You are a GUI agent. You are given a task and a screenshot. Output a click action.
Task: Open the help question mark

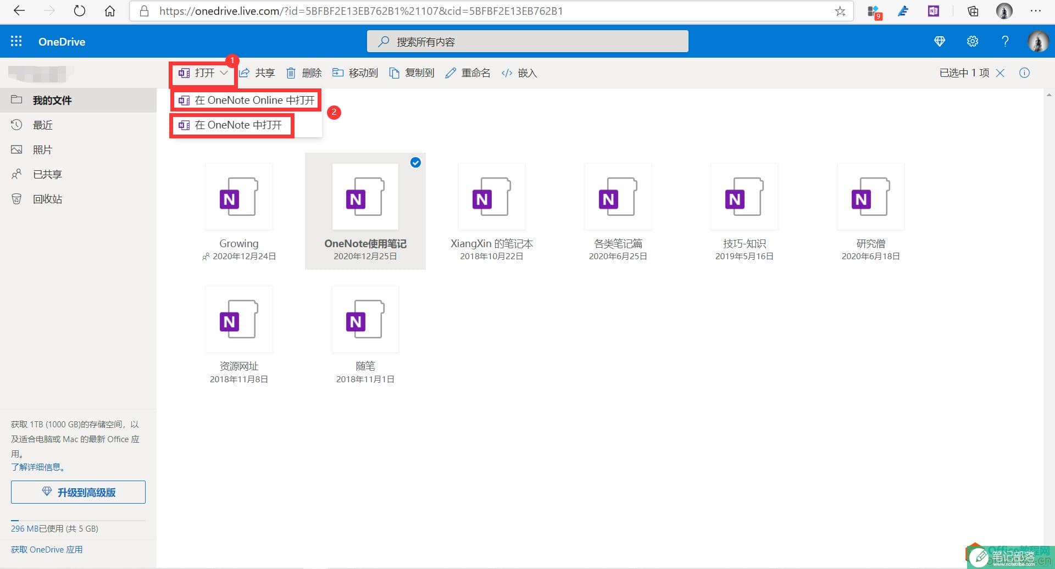pyautogui.click(x=1005, y=41)
